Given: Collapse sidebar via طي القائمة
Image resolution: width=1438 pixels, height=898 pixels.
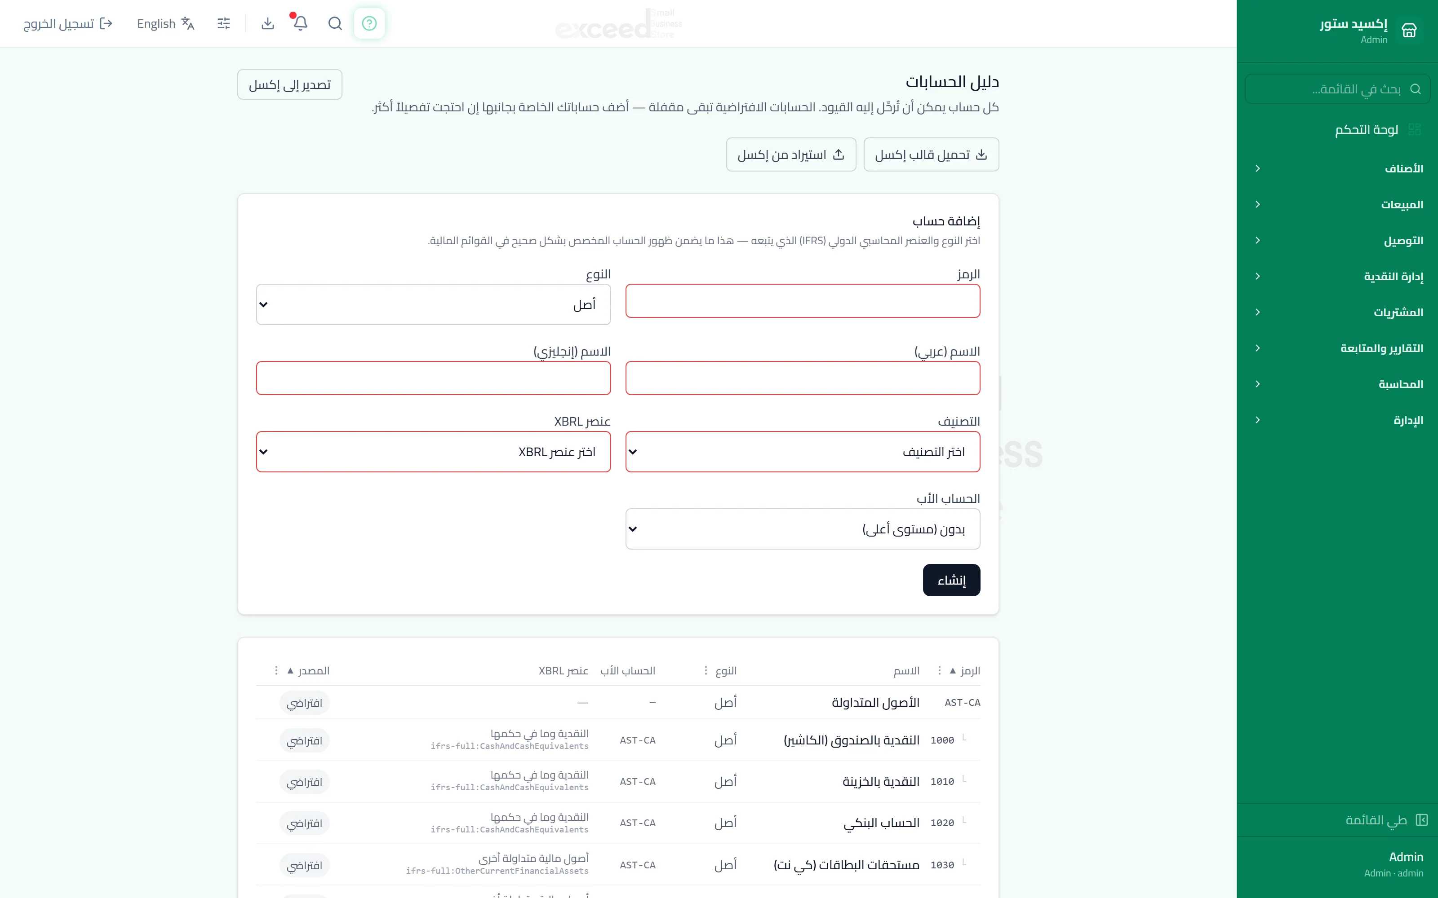Looking at the screenshot, I should (x=1337, y=820).
